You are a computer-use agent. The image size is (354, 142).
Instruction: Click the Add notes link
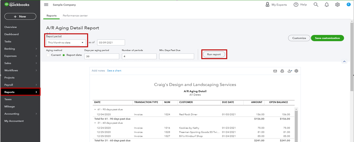point(98,71)
